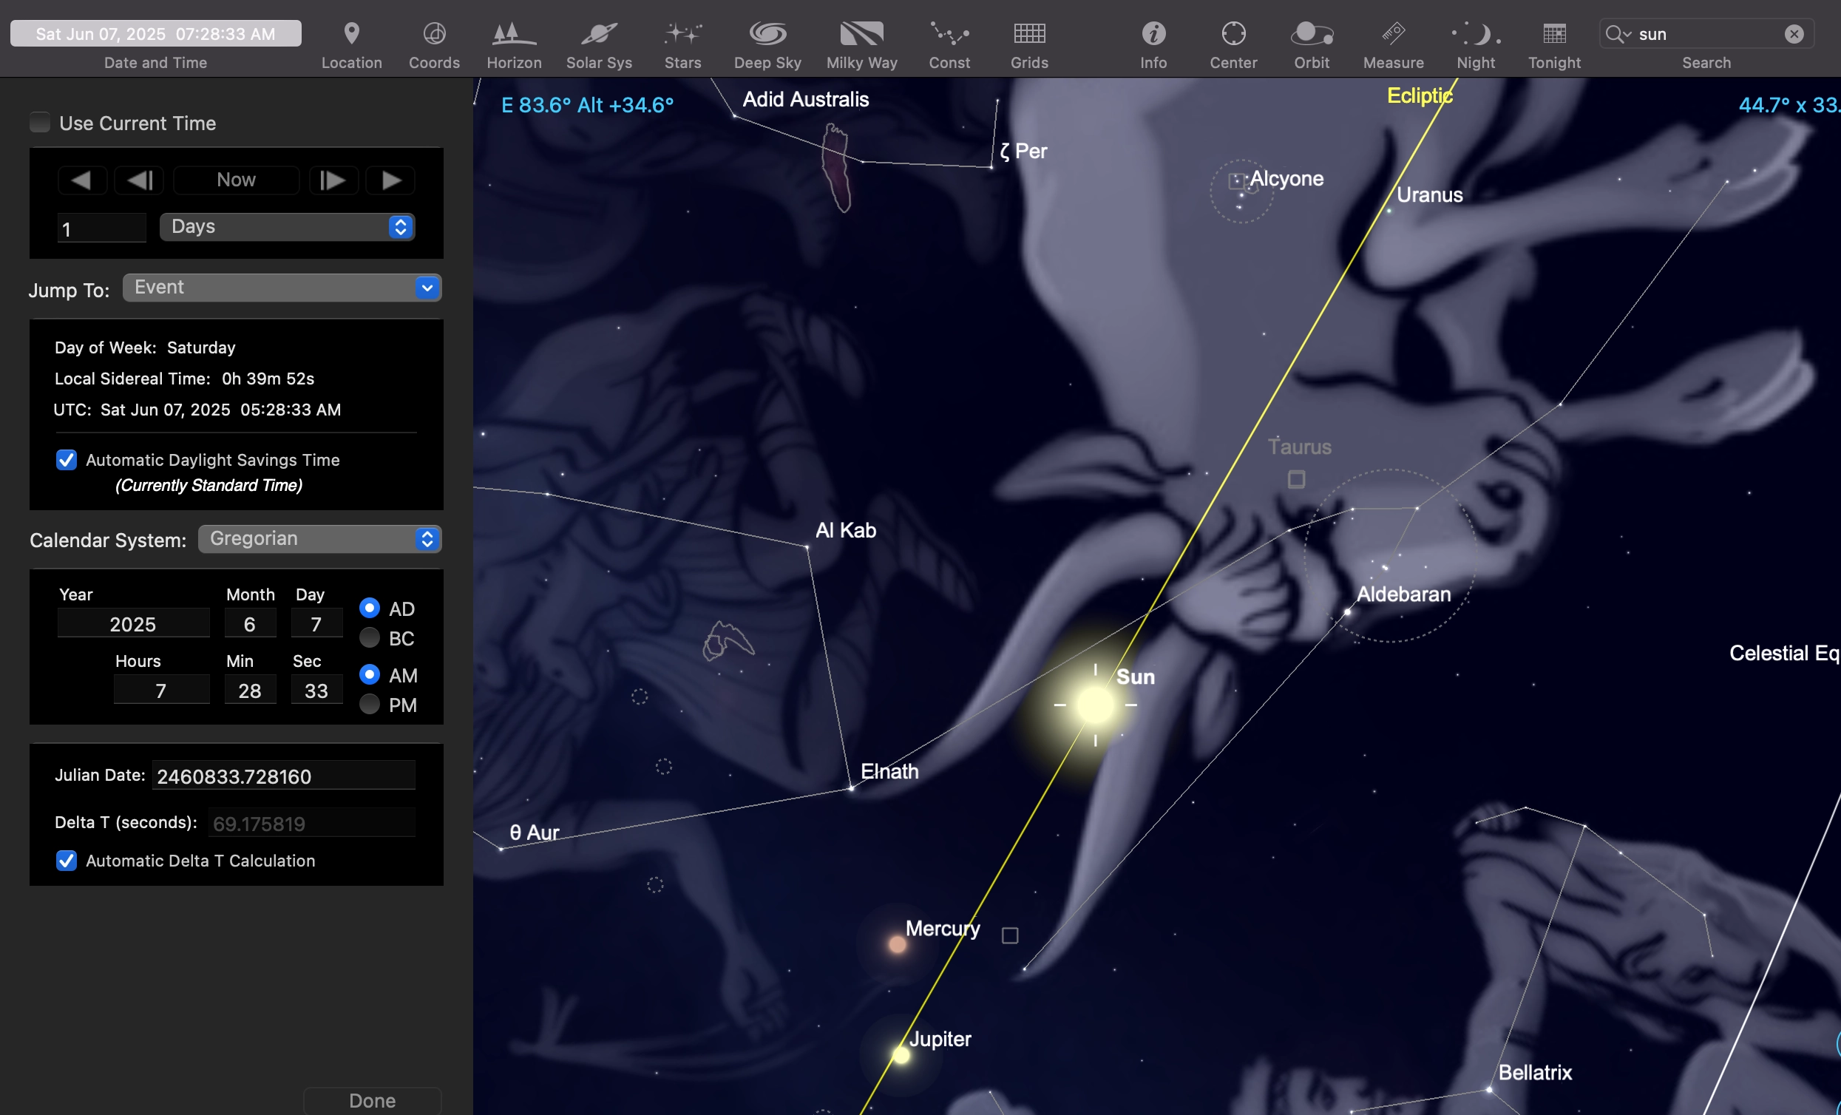The width and height of the screenshot is (1841, 1115).
Task: Check Use Current Time checkbox
Action: 40,123
